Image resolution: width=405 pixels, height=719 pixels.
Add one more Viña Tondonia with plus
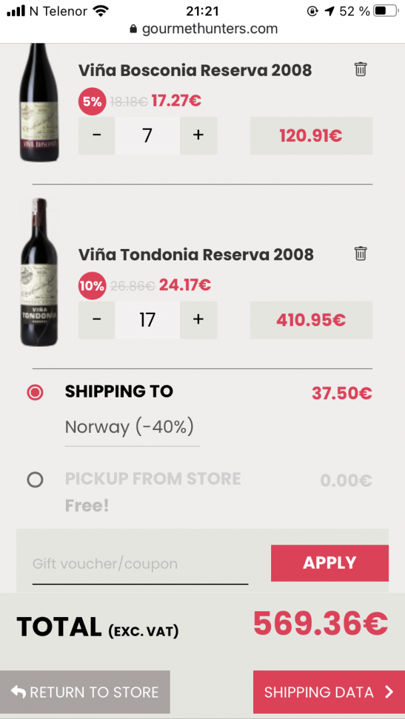[x=198, y=320]
